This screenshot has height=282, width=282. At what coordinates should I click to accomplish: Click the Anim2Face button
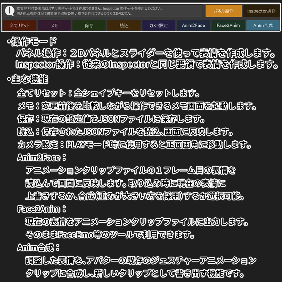[x=193, y=25]
